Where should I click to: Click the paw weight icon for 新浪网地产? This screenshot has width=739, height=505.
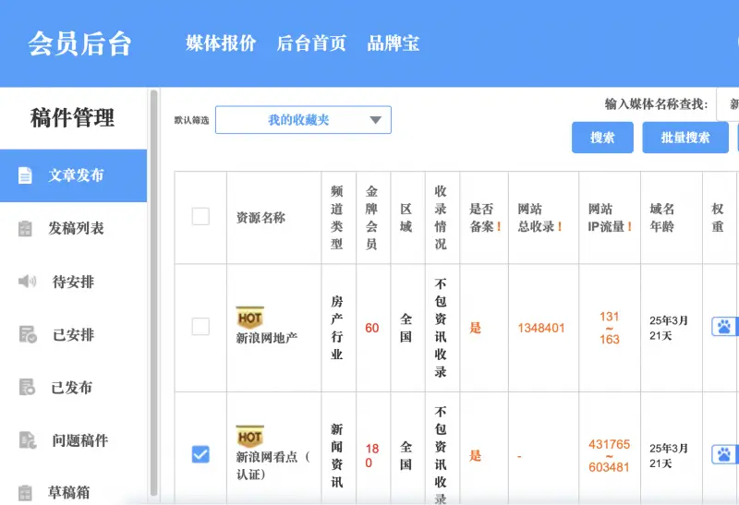pos(724,327)
